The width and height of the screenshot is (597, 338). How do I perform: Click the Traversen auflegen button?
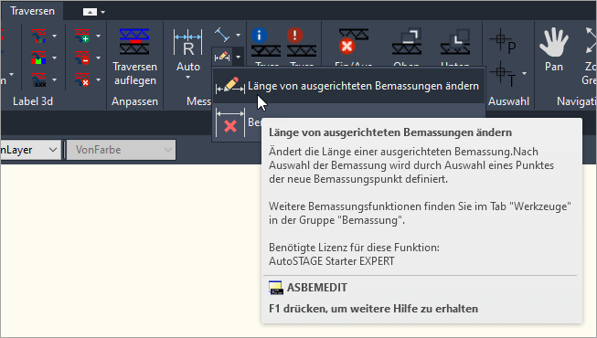134,57
